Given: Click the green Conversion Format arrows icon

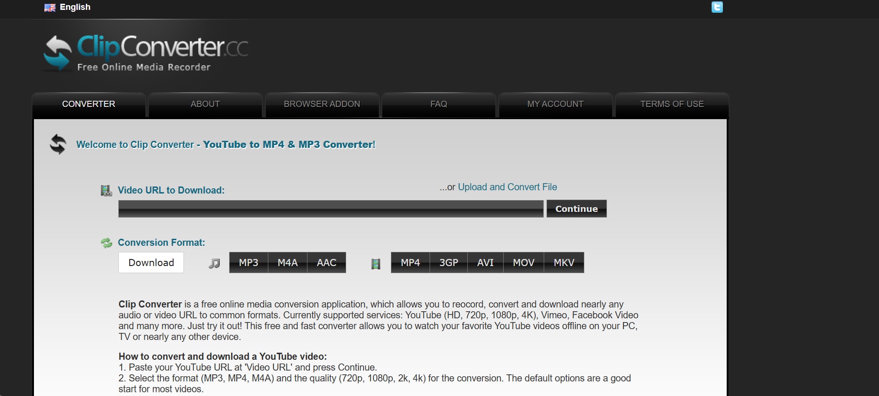Looking at the screenshot, I should pyautogui.click(x=107, y=243).
